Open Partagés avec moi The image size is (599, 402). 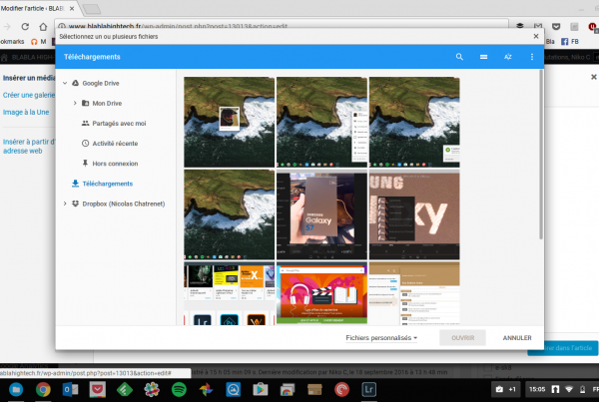(x=119, y=124)
